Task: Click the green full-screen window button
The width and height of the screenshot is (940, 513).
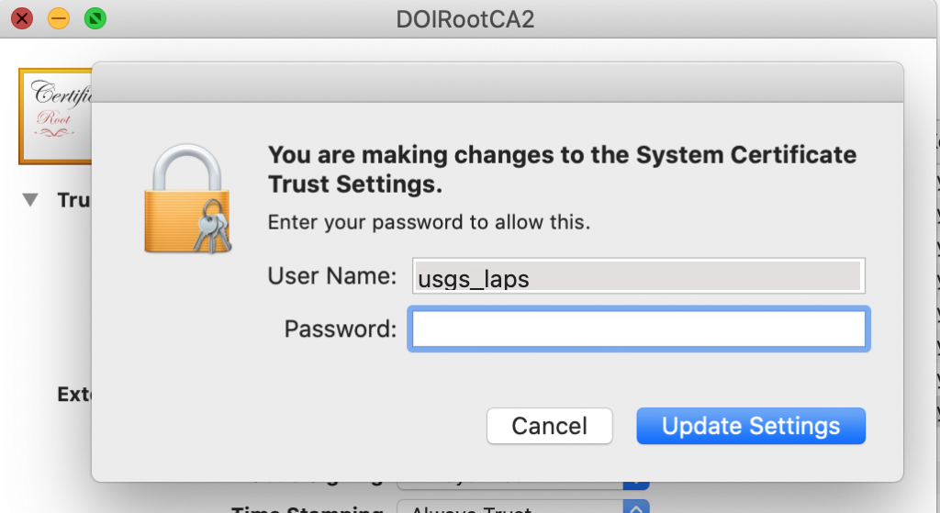Action: click(95, 18)
